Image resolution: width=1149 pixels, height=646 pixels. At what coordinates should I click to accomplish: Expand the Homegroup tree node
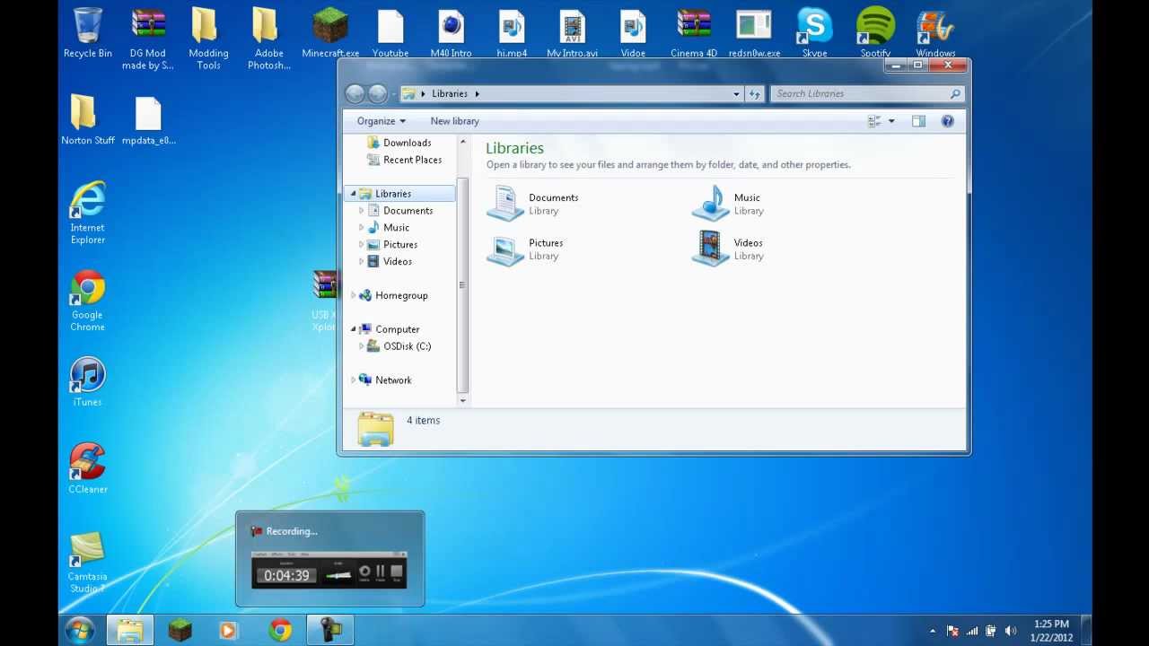coord(353,295)
